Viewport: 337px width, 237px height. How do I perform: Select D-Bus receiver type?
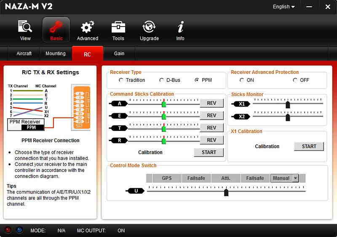(161, 80)
